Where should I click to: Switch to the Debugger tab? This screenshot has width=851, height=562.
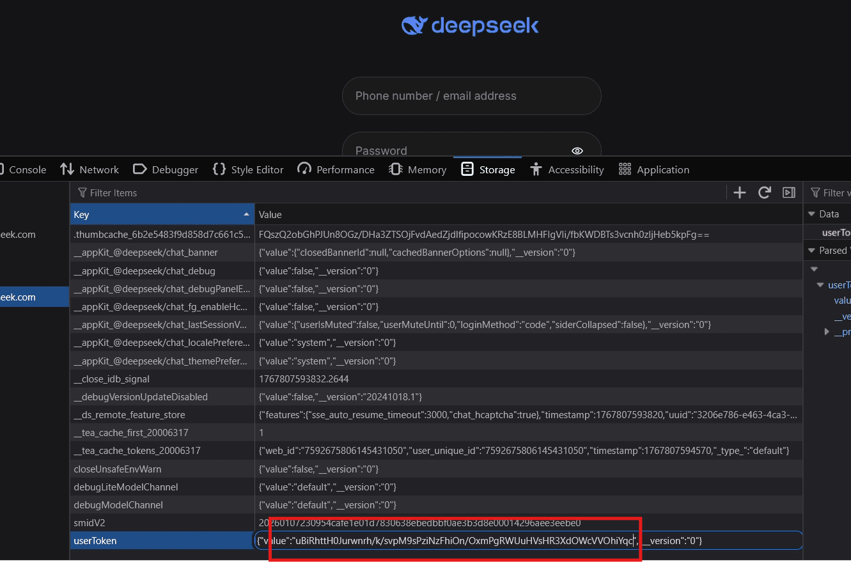[x=166, y=169]
